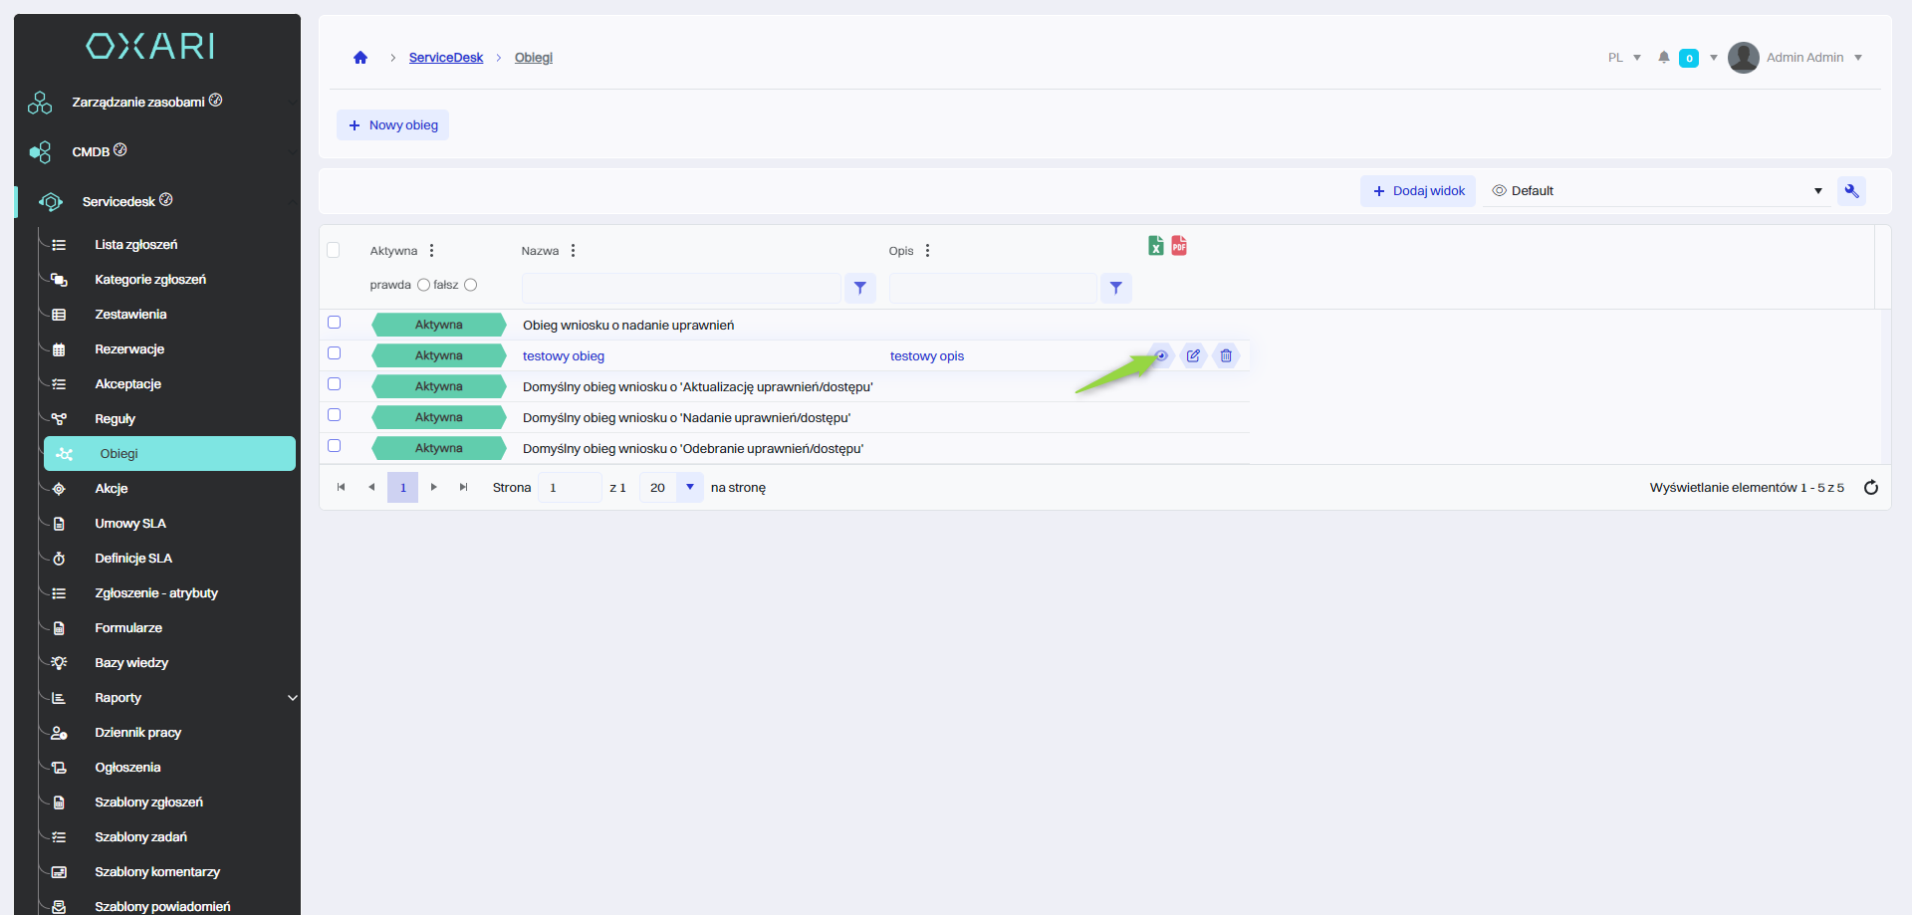Image resolution: width=1912 pixels, height=915 pixels.
Task: Open view settings with the wrench icon
Action: 1851,191
